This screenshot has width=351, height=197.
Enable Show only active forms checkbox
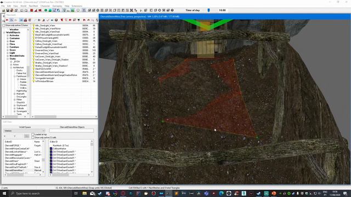(4, 26)
